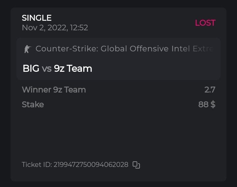The width and height of the screenshot is (237, 187).
Task: Open 9z Team in the match title
Action: 73,68
